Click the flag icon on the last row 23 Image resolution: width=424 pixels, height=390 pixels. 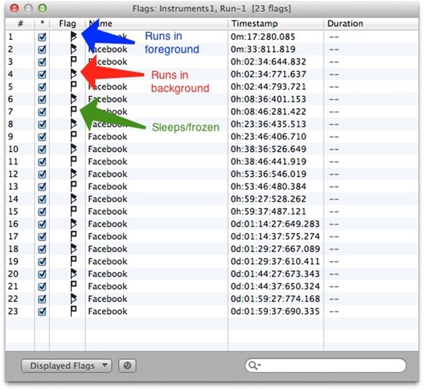pyautogui.click(x=74, y=311)
